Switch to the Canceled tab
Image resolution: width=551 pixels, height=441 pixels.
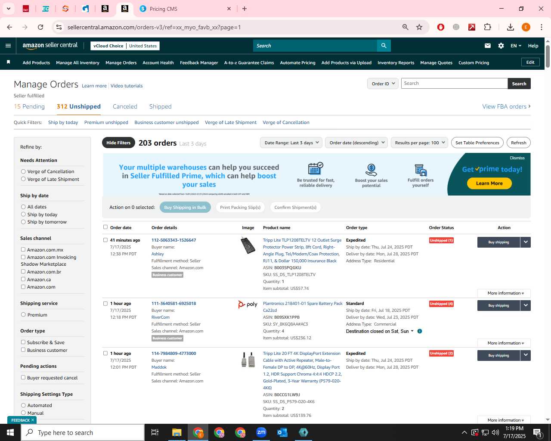[x=125, y=106]
